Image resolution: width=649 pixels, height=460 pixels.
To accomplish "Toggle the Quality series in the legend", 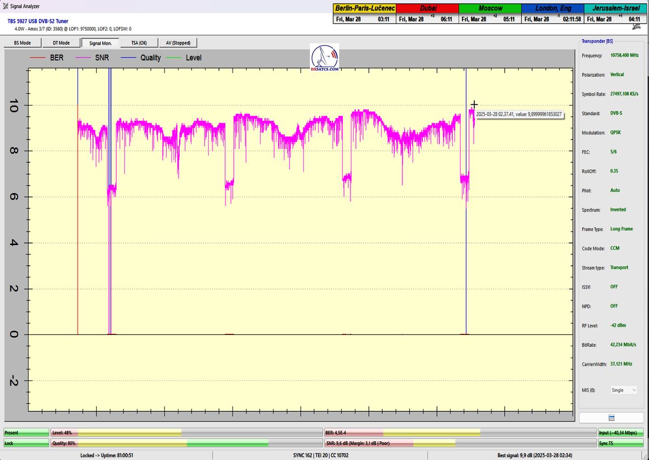I will (x=141, y=57).
